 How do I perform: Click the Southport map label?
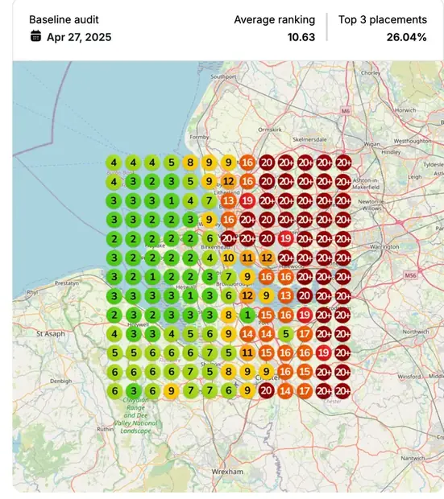click(x=223, y=76)
